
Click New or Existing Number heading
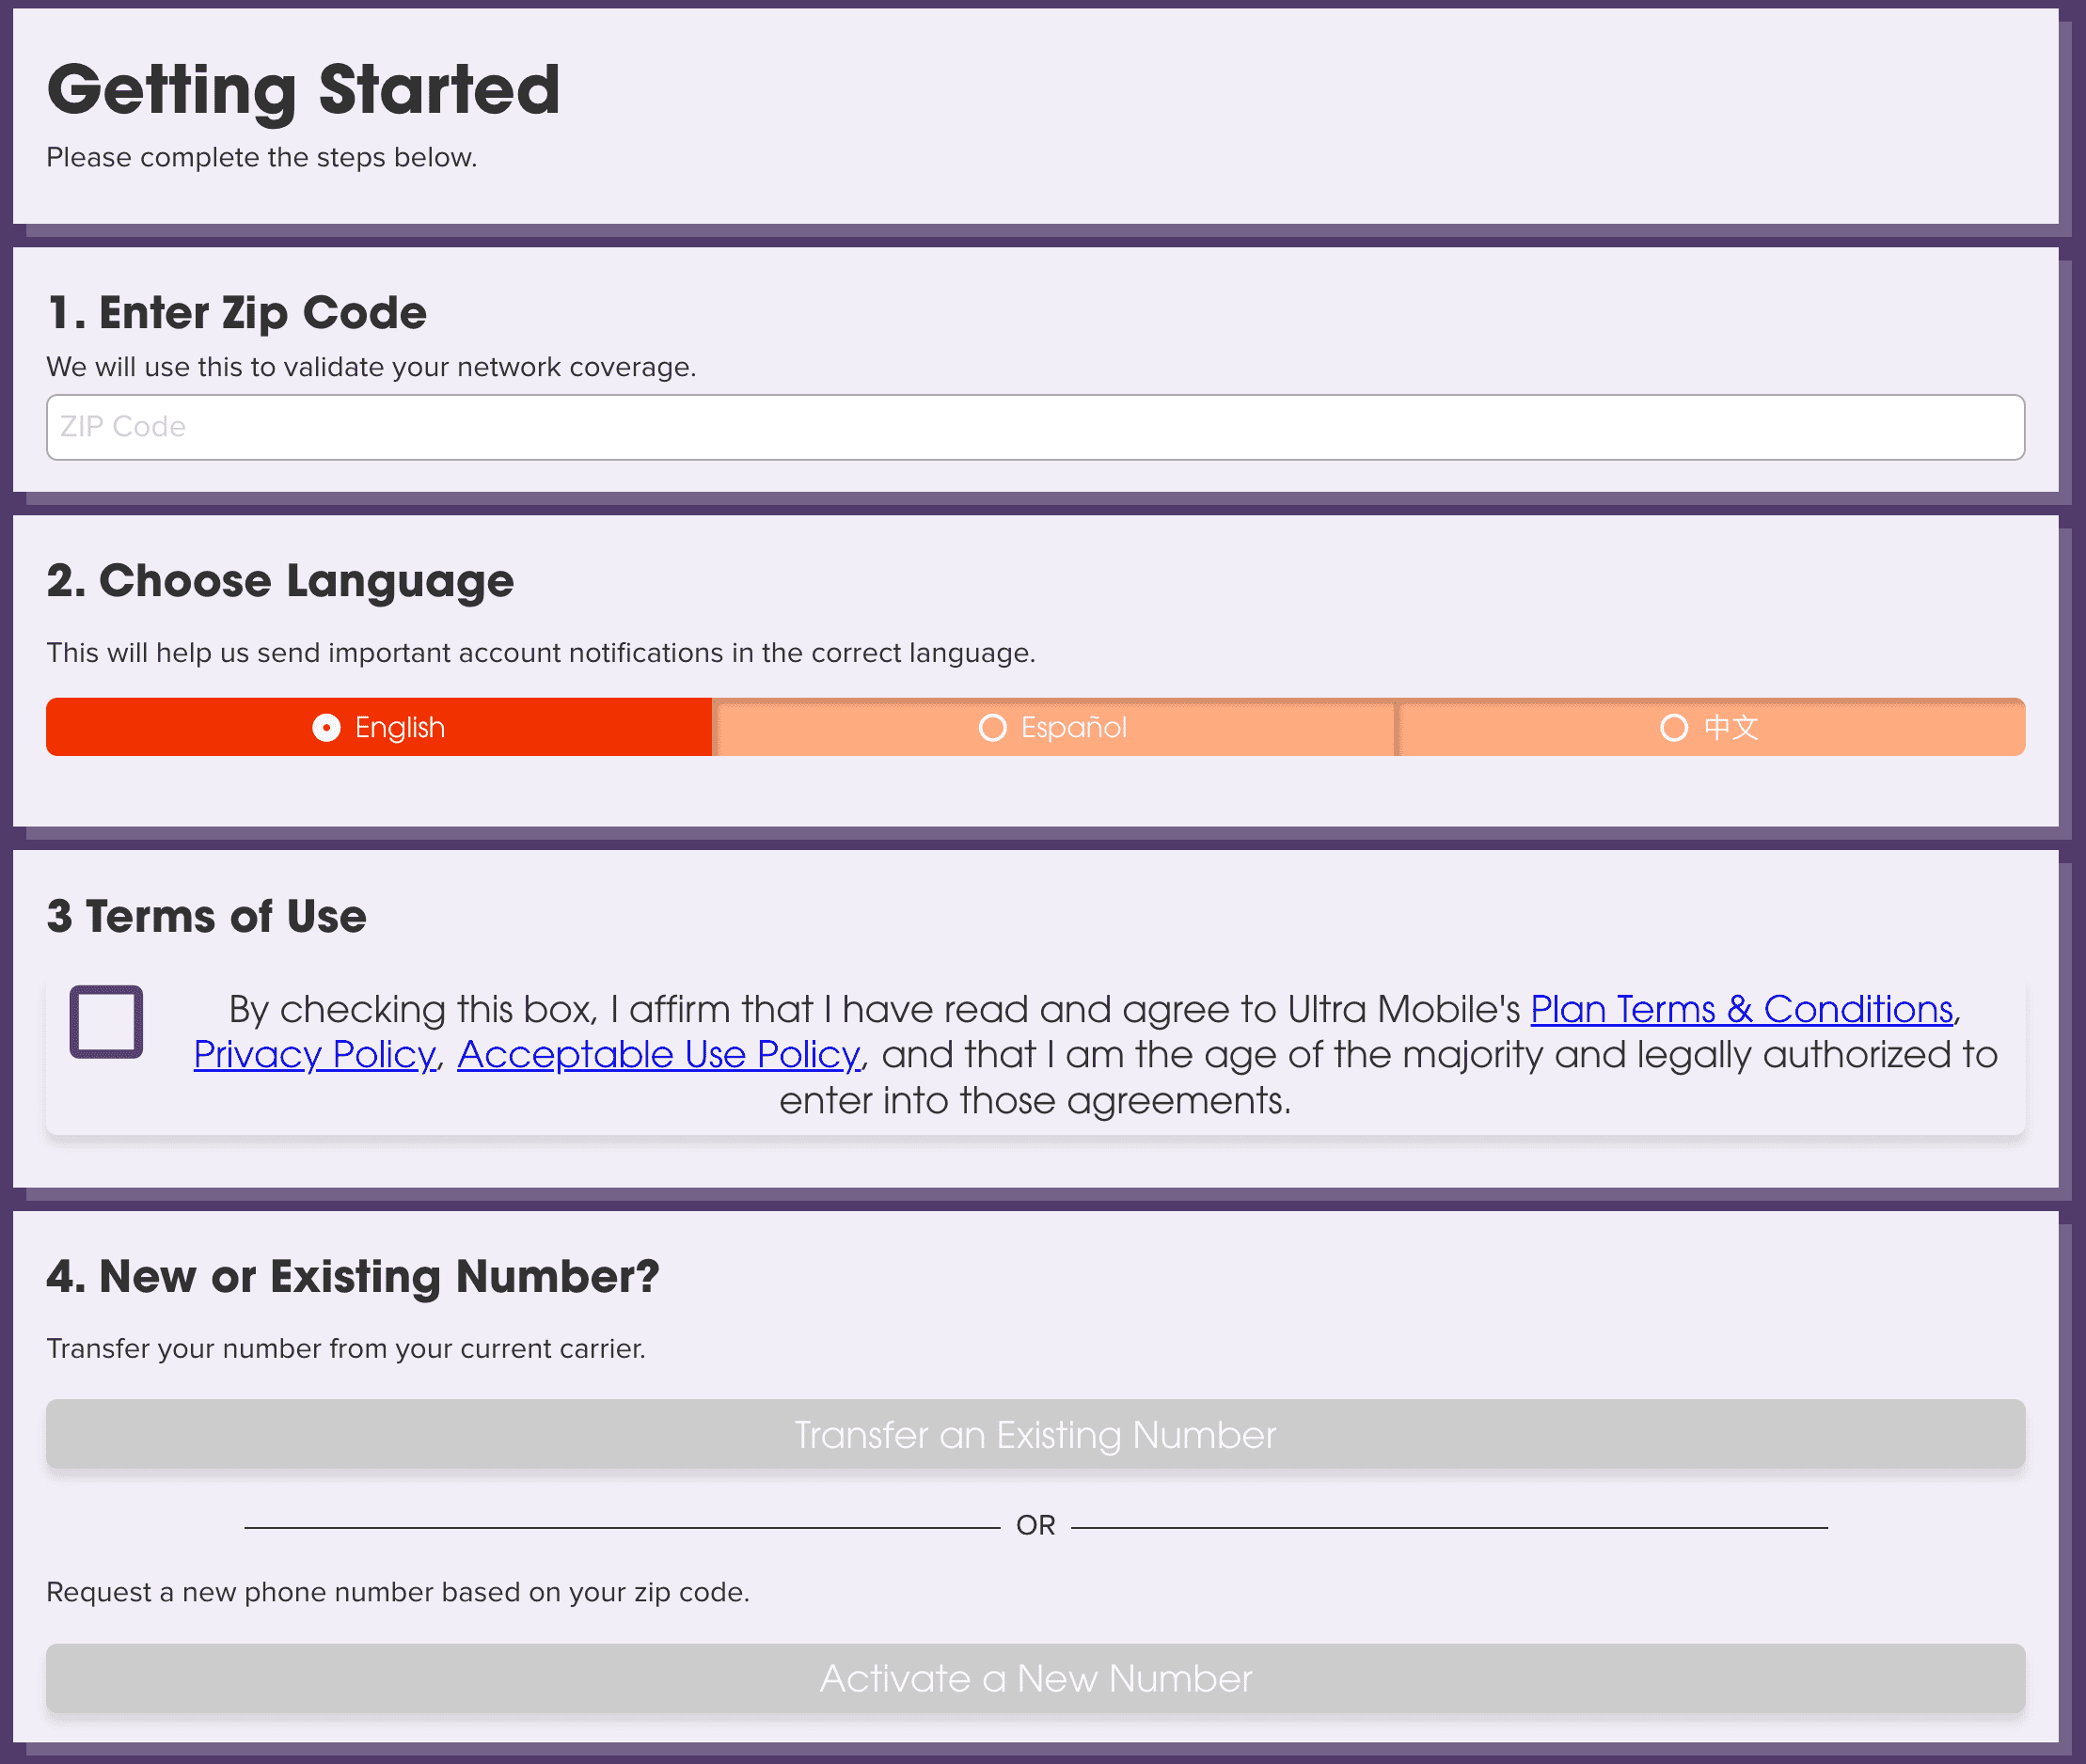(x=353, y=1277)
